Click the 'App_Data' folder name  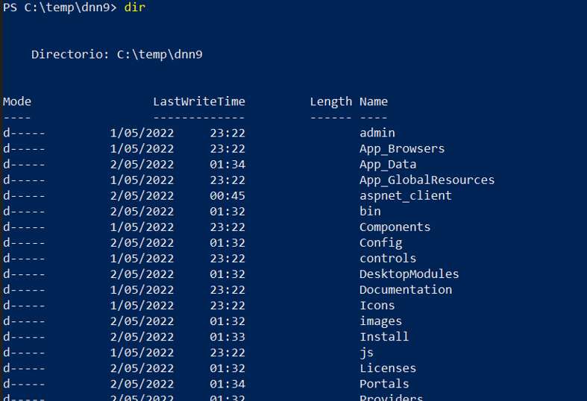click(x=388, y=164)
